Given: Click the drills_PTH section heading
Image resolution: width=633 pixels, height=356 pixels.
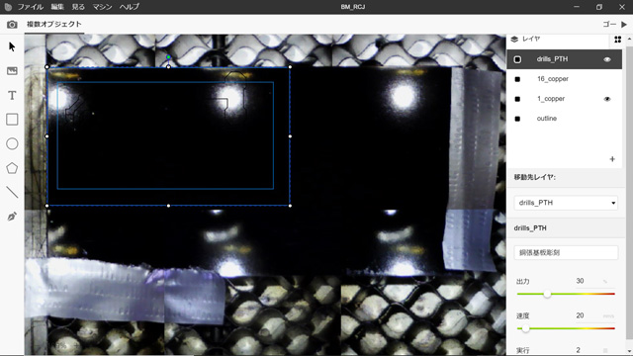Looking at the screenshot, I should 530,228.
